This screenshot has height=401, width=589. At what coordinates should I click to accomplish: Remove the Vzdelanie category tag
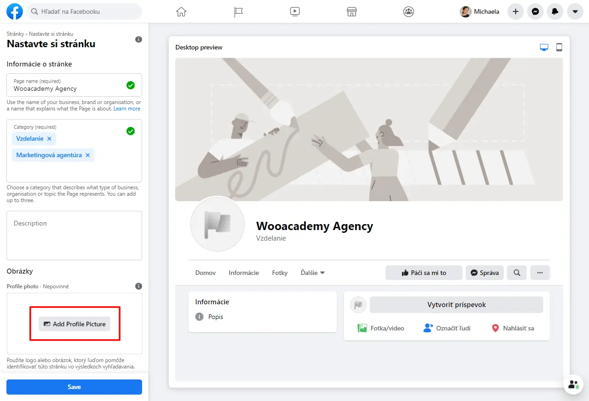(x=49, y=138)
